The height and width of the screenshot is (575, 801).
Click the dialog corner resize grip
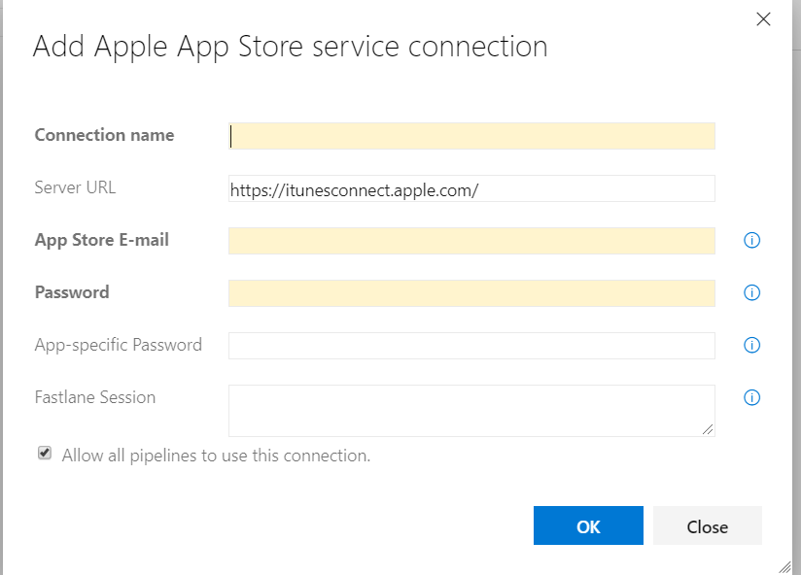(x=785, y=566)
